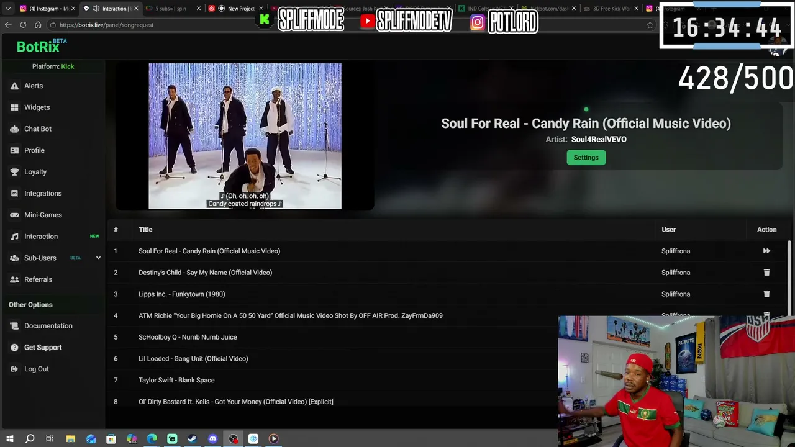Close the '5 subs=1 spin' tab
The height and width of the screenshot is (447, 795).
click(199, 9)
